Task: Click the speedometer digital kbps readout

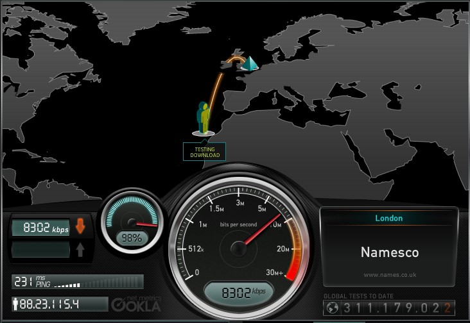Action: point(239,294)
